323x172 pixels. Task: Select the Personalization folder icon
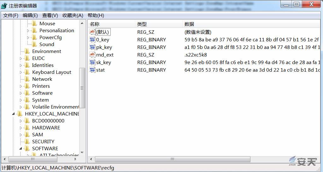point(34,31)
